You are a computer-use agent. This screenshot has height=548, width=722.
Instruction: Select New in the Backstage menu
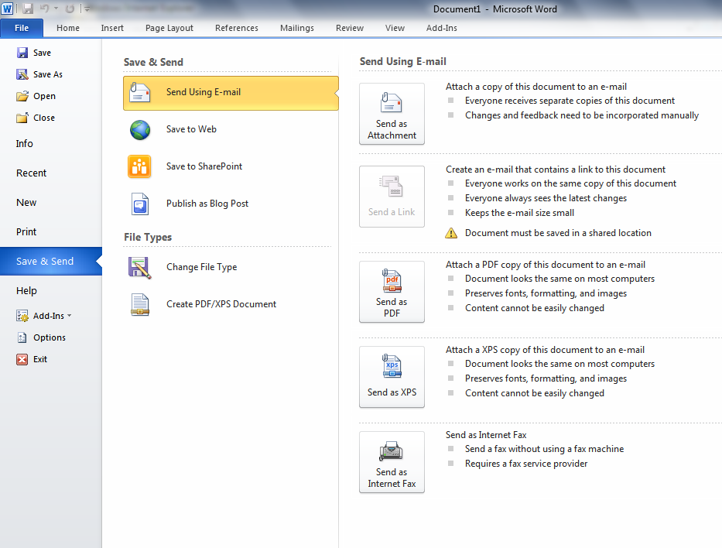(26, 203)
